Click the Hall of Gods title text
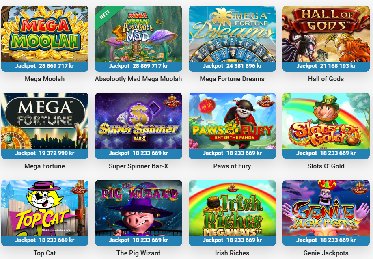This screenshot has height=259, width=373. 326,79
